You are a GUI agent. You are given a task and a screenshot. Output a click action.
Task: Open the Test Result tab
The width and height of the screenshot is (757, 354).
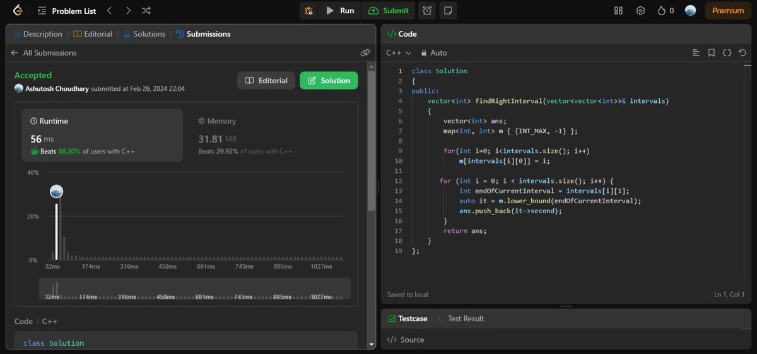pyautogui.click(x=461, y=319)
